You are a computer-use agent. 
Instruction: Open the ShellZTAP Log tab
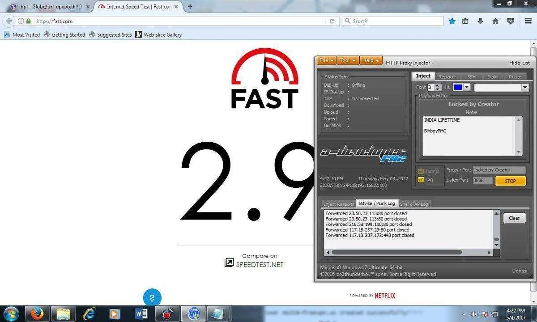414,204
